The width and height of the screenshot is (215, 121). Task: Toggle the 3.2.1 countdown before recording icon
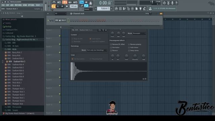click(64, 2)
